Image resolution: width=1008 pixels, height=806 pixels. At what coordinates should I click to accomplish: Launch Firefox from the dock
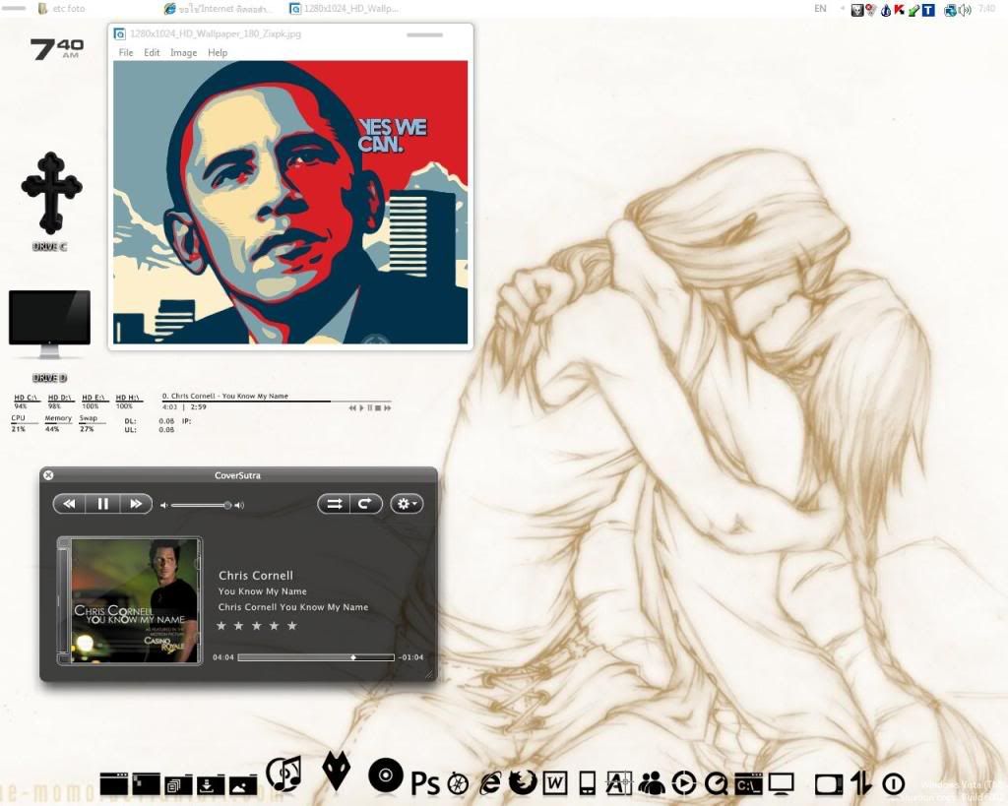point(523,782)
